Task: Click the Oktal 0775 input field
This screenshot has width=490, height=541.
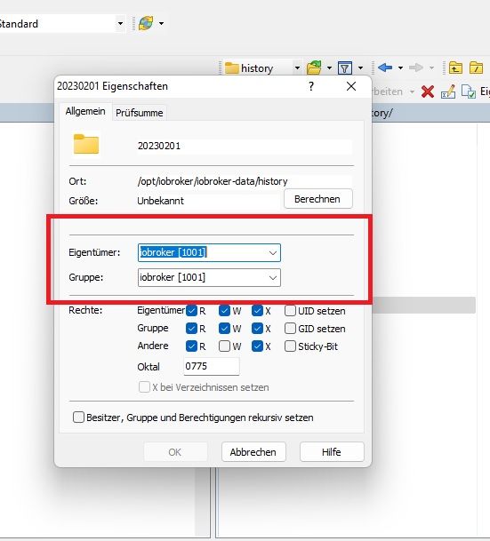Action: coord(212,366)
